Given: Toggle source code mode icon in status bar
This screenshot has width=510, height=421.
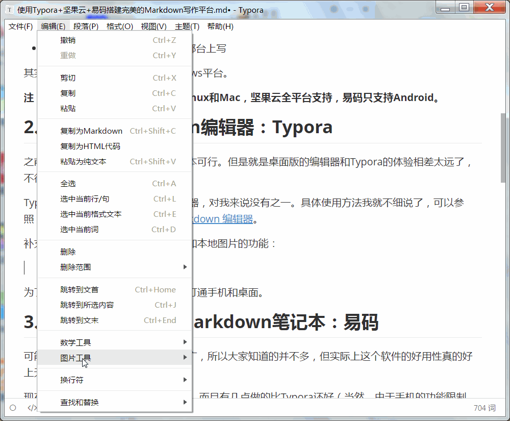Looking at the screenshot, I should 32,408.
